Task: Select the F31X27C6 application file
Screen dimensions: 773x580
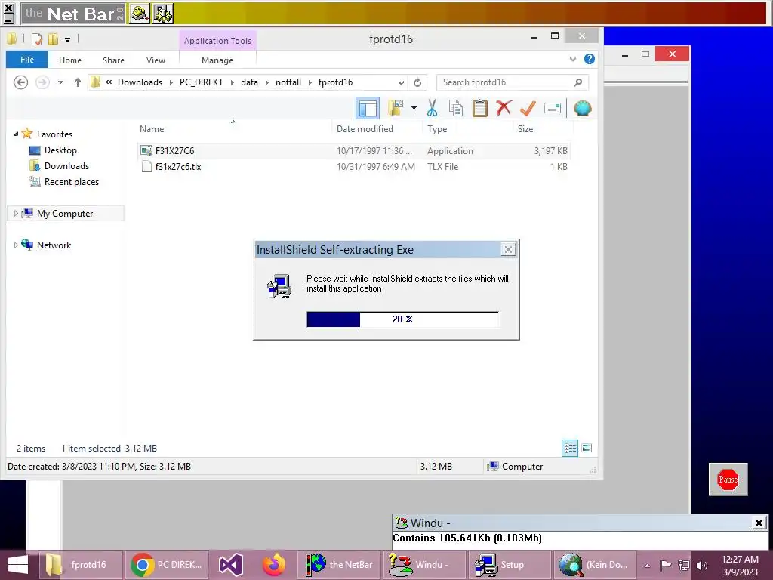Action: click(354, 150)
